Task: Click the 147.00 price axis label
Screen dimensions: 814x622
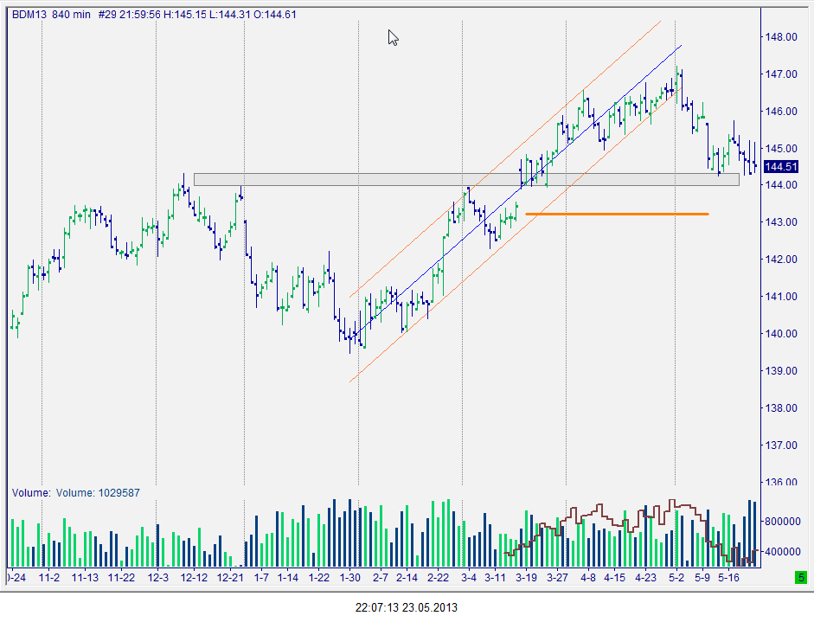Action: coord(781,74)
